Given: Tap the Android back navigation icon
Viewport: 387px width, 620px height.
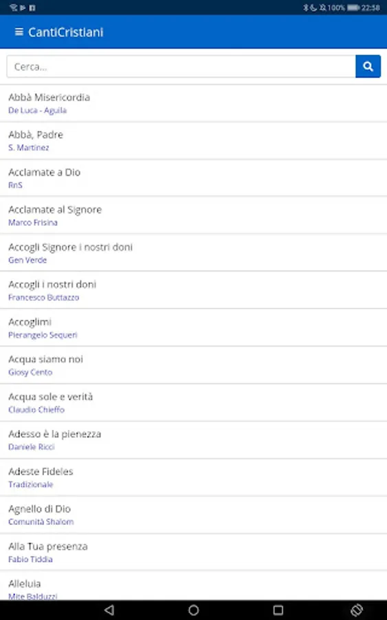Looking at the screenshot, I should (x=110, y=610).
